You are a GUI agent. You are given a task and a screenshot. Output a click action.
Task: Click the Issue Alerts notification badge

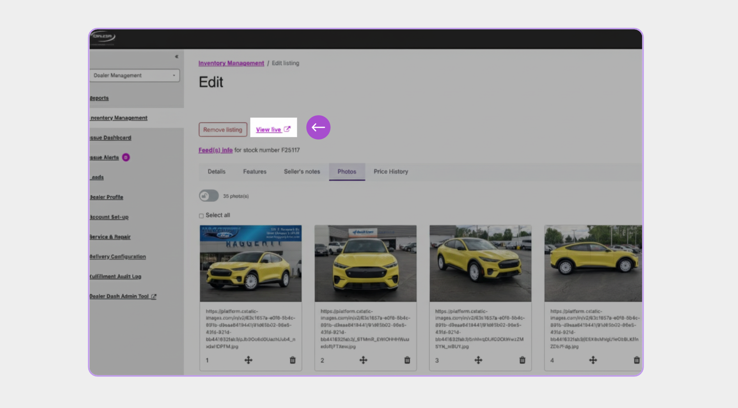click(x=126, y=157)
